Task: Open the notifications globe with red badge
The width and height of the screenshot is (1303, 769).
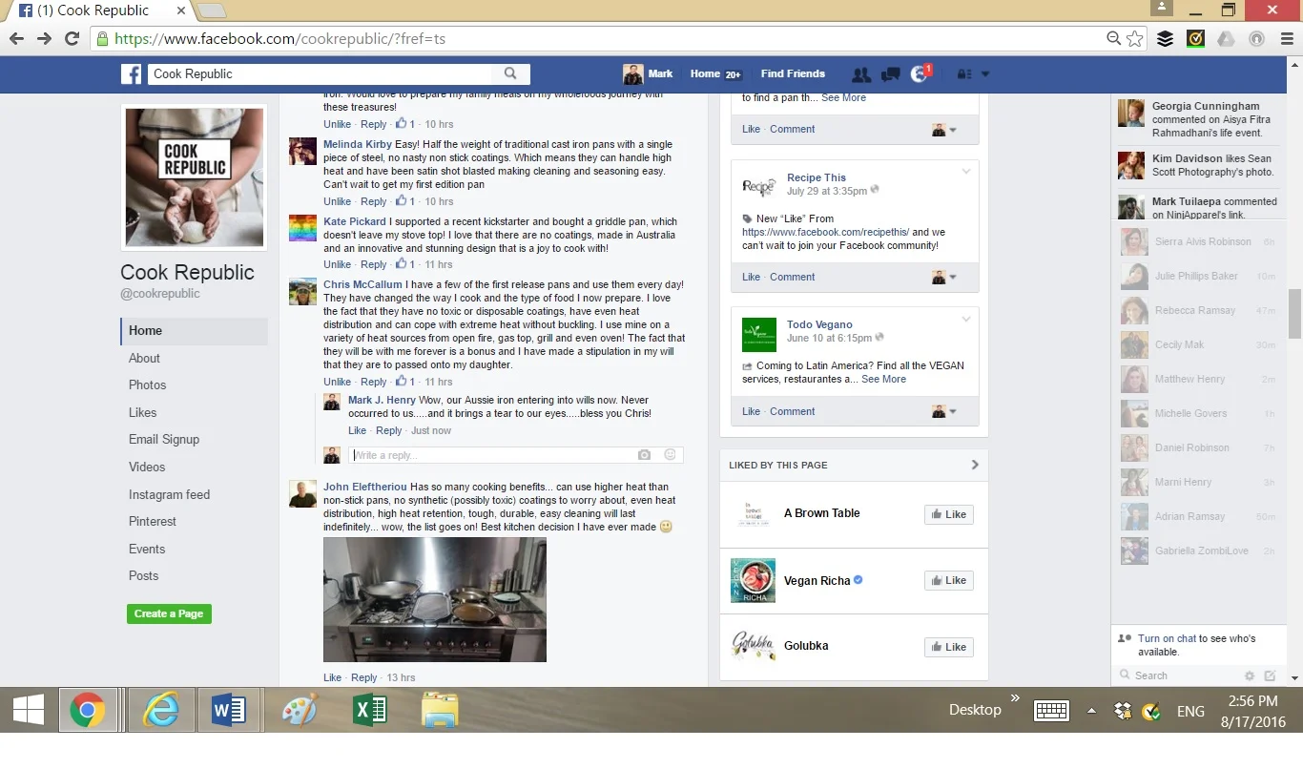Action: pos(920,73)
